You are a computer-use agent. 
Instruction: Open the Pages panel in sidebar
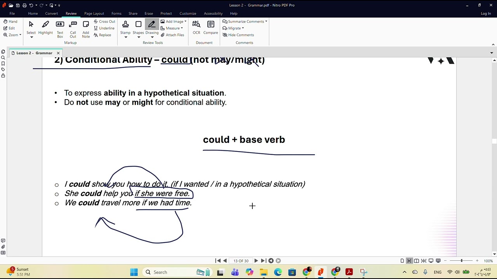3,52
